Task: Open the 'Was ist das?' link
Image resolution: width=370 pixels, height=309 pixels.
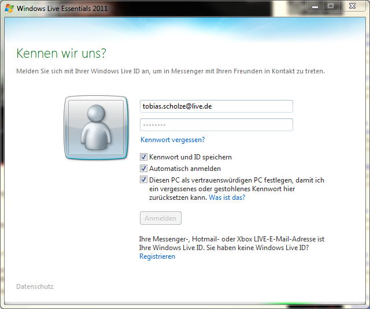Action: [227, 198]
